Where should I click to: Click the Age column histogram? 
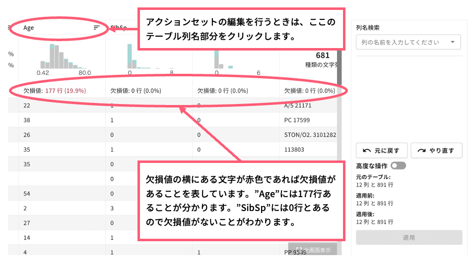click(x=63, y=56)
